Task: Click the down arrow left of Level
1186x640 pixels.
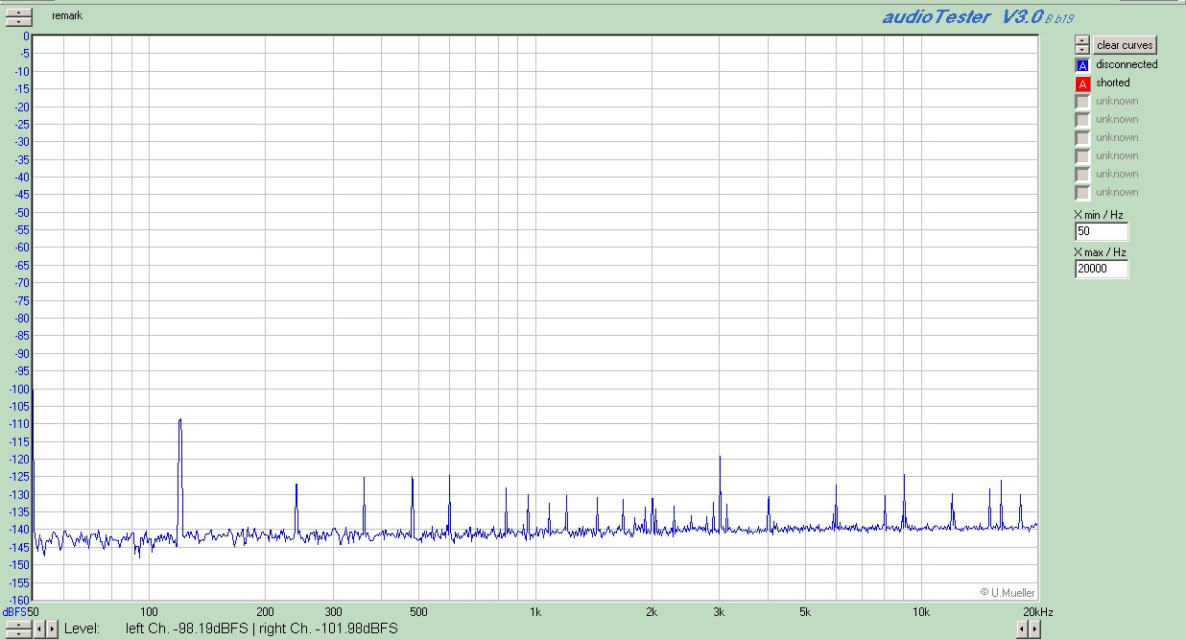Action: 18,632
